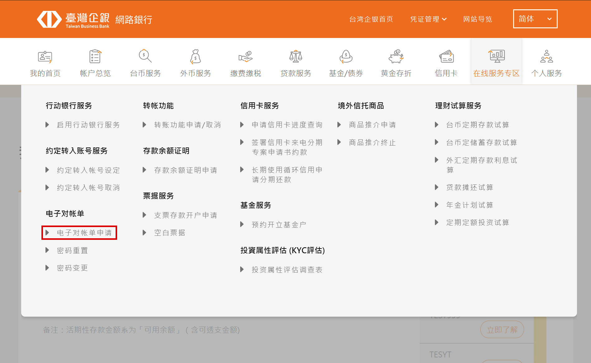This screenshot has height=363, width=591.
Task: Open the 帐户总览 clipboard icon
Action: [95, 57]
